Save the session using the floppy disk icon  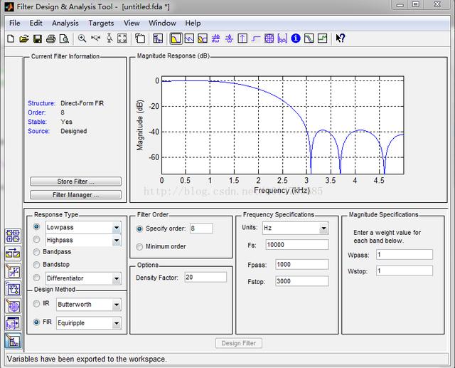(38, 38)
